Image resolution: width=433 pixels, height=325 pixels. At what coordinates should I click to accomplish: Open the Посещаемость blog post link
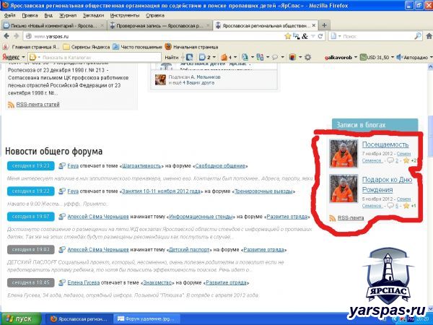[x=380, y=144]
